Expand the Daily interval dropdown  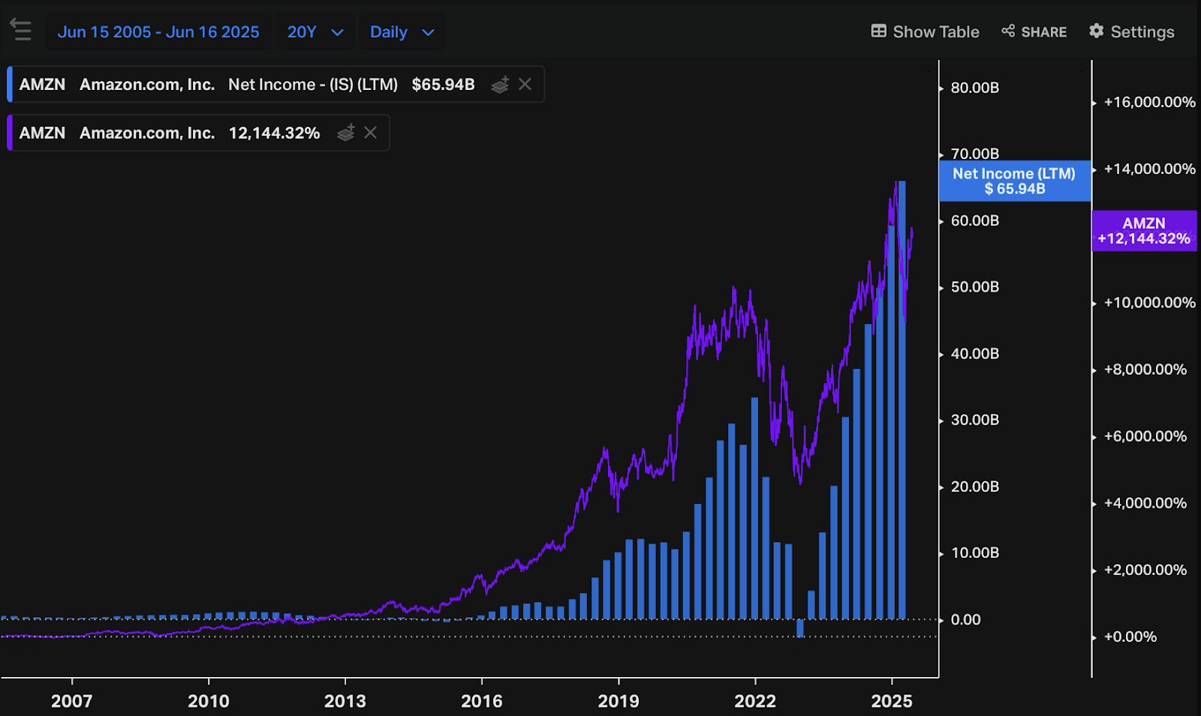(x=402, y=32)
